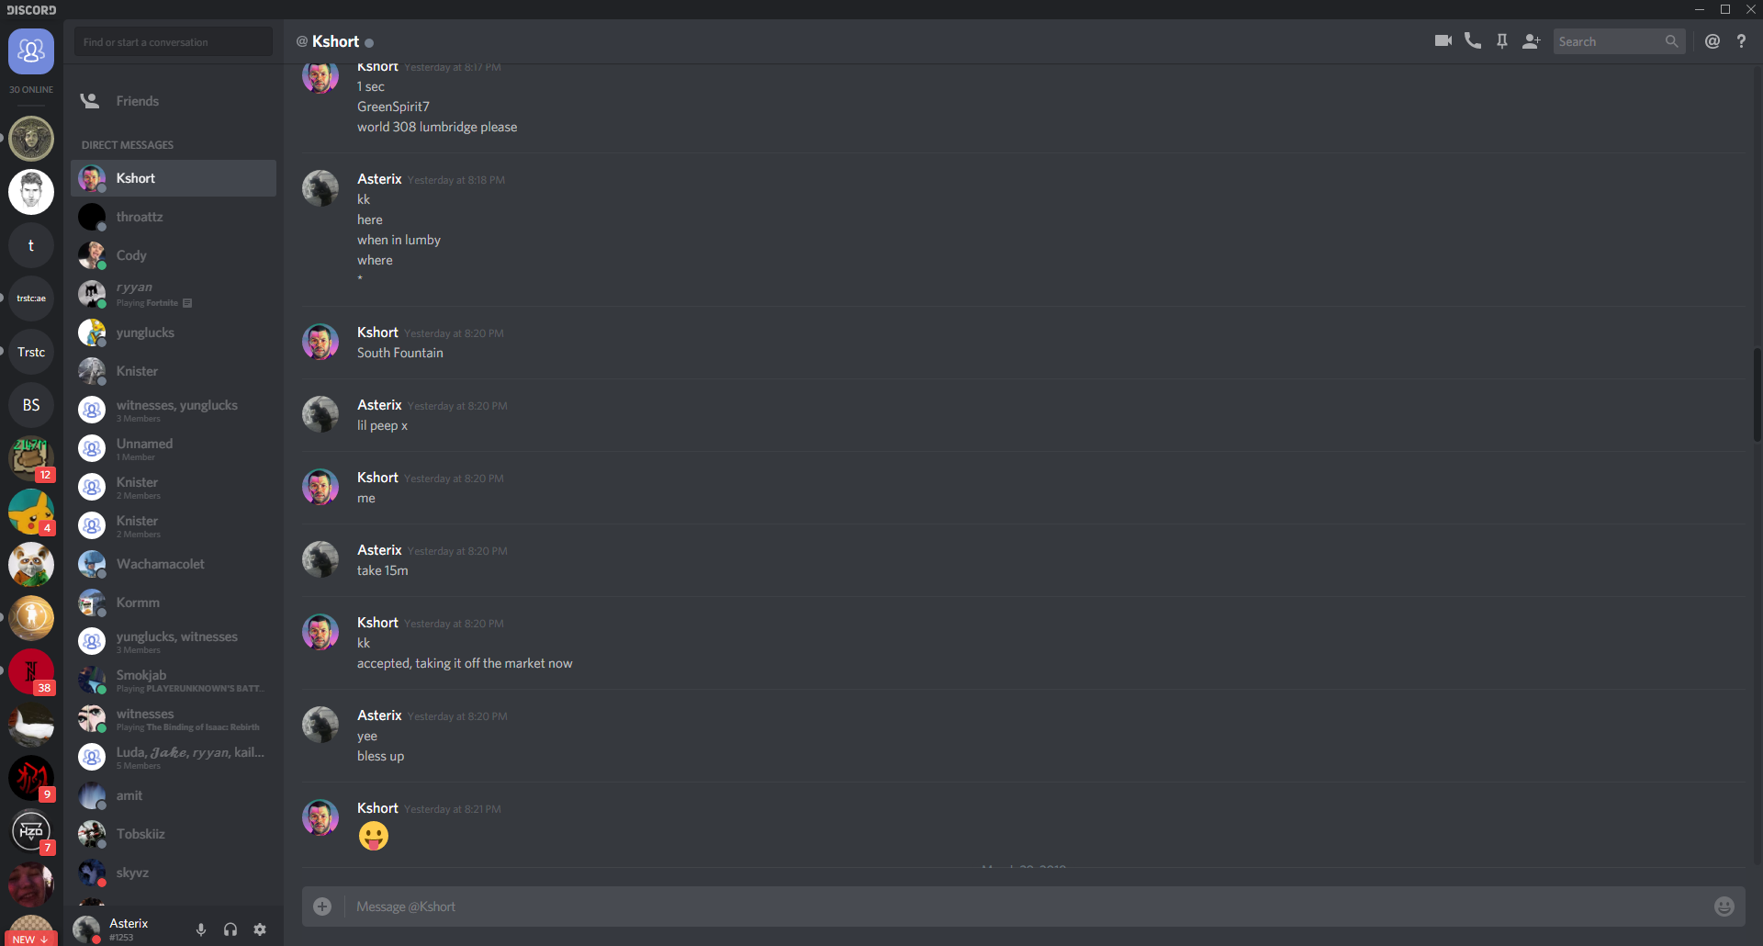Toggle microphone mute
1763x946 pixels.
pos(201,929)
